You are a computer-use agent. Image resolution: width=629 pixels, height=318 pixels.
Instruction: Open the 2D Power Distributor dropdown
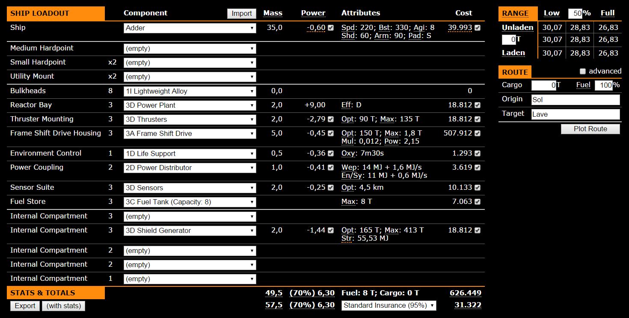point(190,168)
